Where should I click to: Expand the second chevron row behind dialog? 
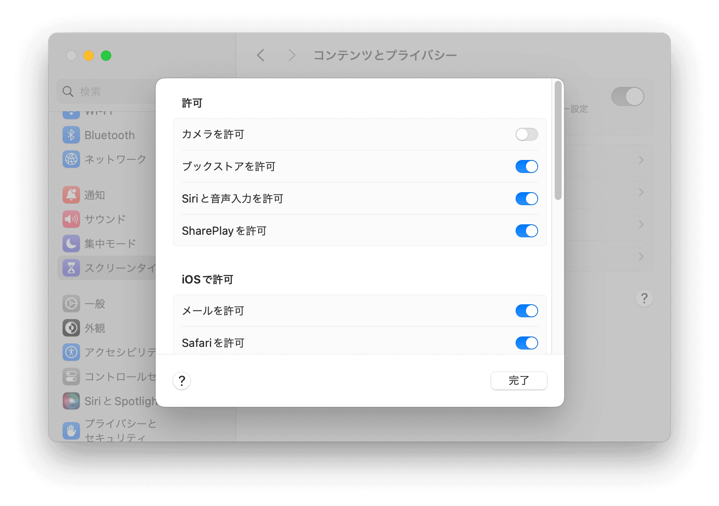point(641,192)
